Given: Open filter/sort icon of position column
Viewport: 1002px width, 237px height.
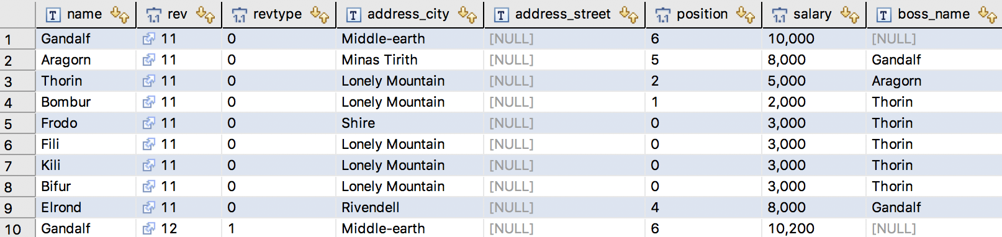Looking at the screenshot, I should [x=746, y=14].
